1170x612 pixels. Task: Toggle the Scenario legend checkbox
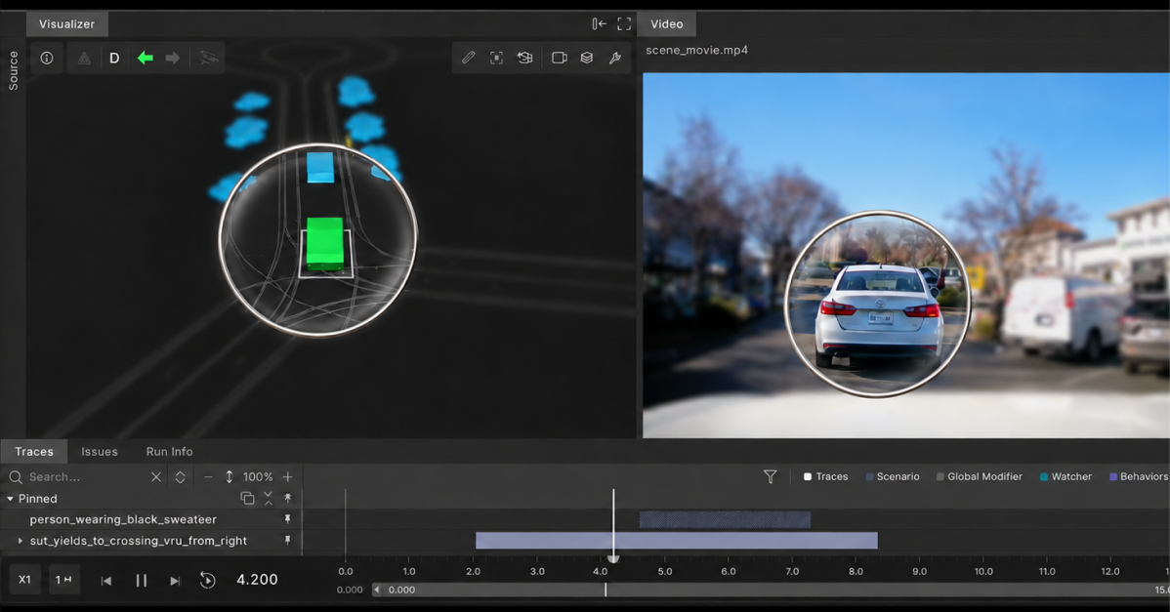pyautogui.click(x=869, y=476)
